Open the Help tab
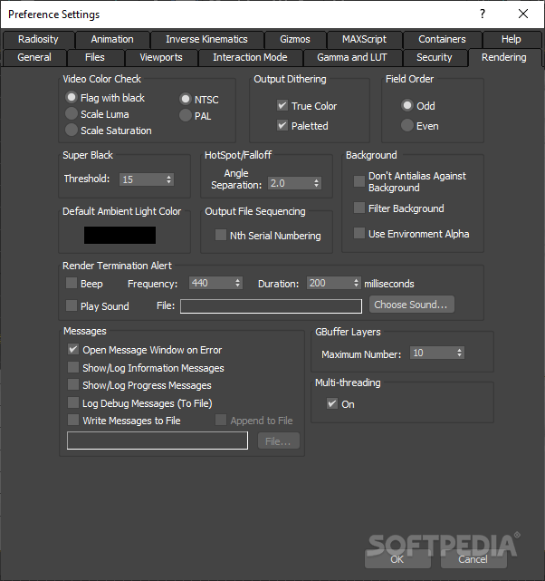 (x=512, y=39)
